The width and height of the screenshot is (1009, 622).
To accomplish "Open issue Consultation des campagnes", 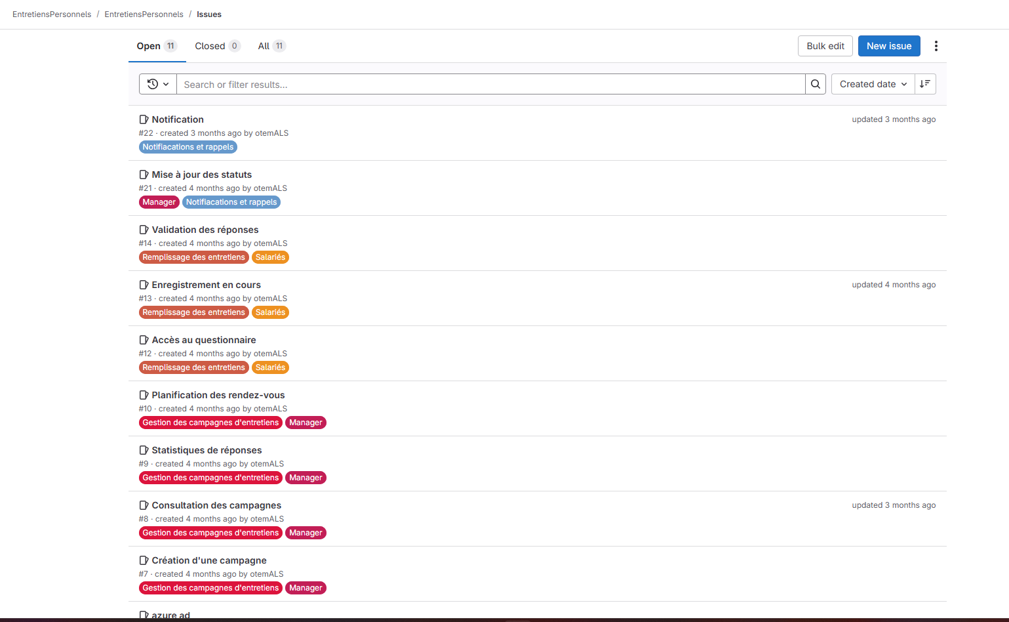I will pyautogui.click(x=216, y=505).
